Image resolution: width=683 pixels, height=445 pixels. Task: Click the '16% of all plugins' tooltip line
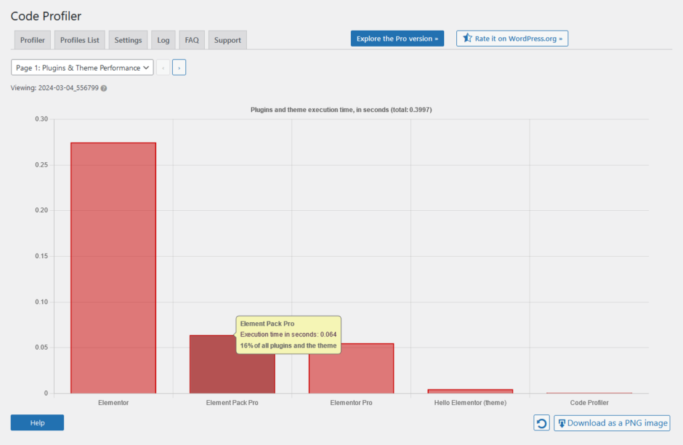click(288, 346)
